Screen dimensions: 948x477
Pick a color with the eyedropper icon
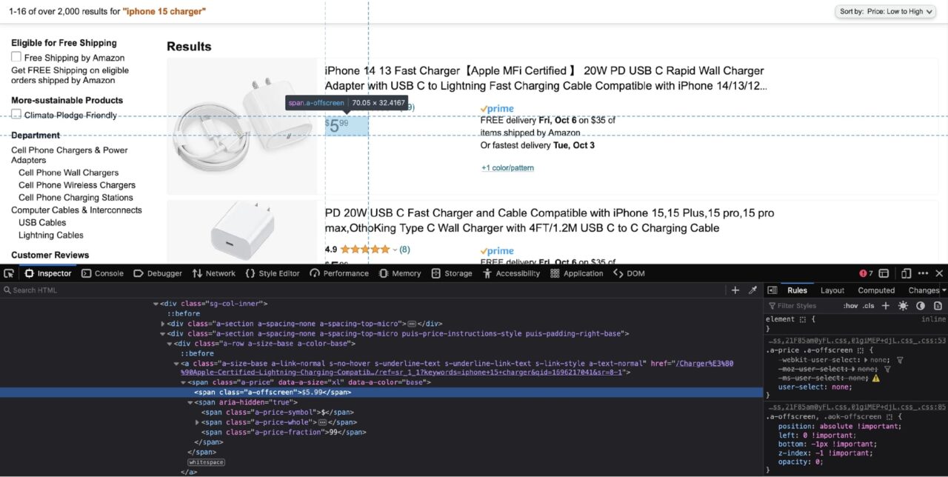[x=752, y=290]
